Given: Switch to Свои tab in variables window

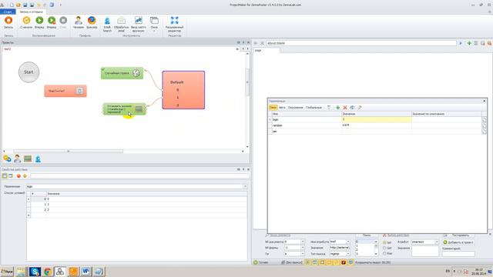Looking at the screenshot, I should [273, 108].
